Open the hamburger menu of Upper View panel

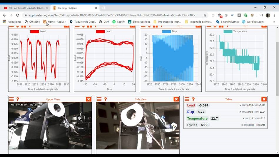(x=11, y=99)
